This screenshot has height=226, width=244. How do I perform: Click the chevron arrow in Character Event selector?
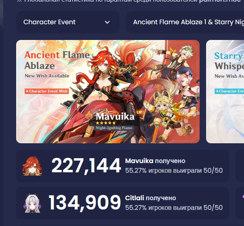[107, 23]
